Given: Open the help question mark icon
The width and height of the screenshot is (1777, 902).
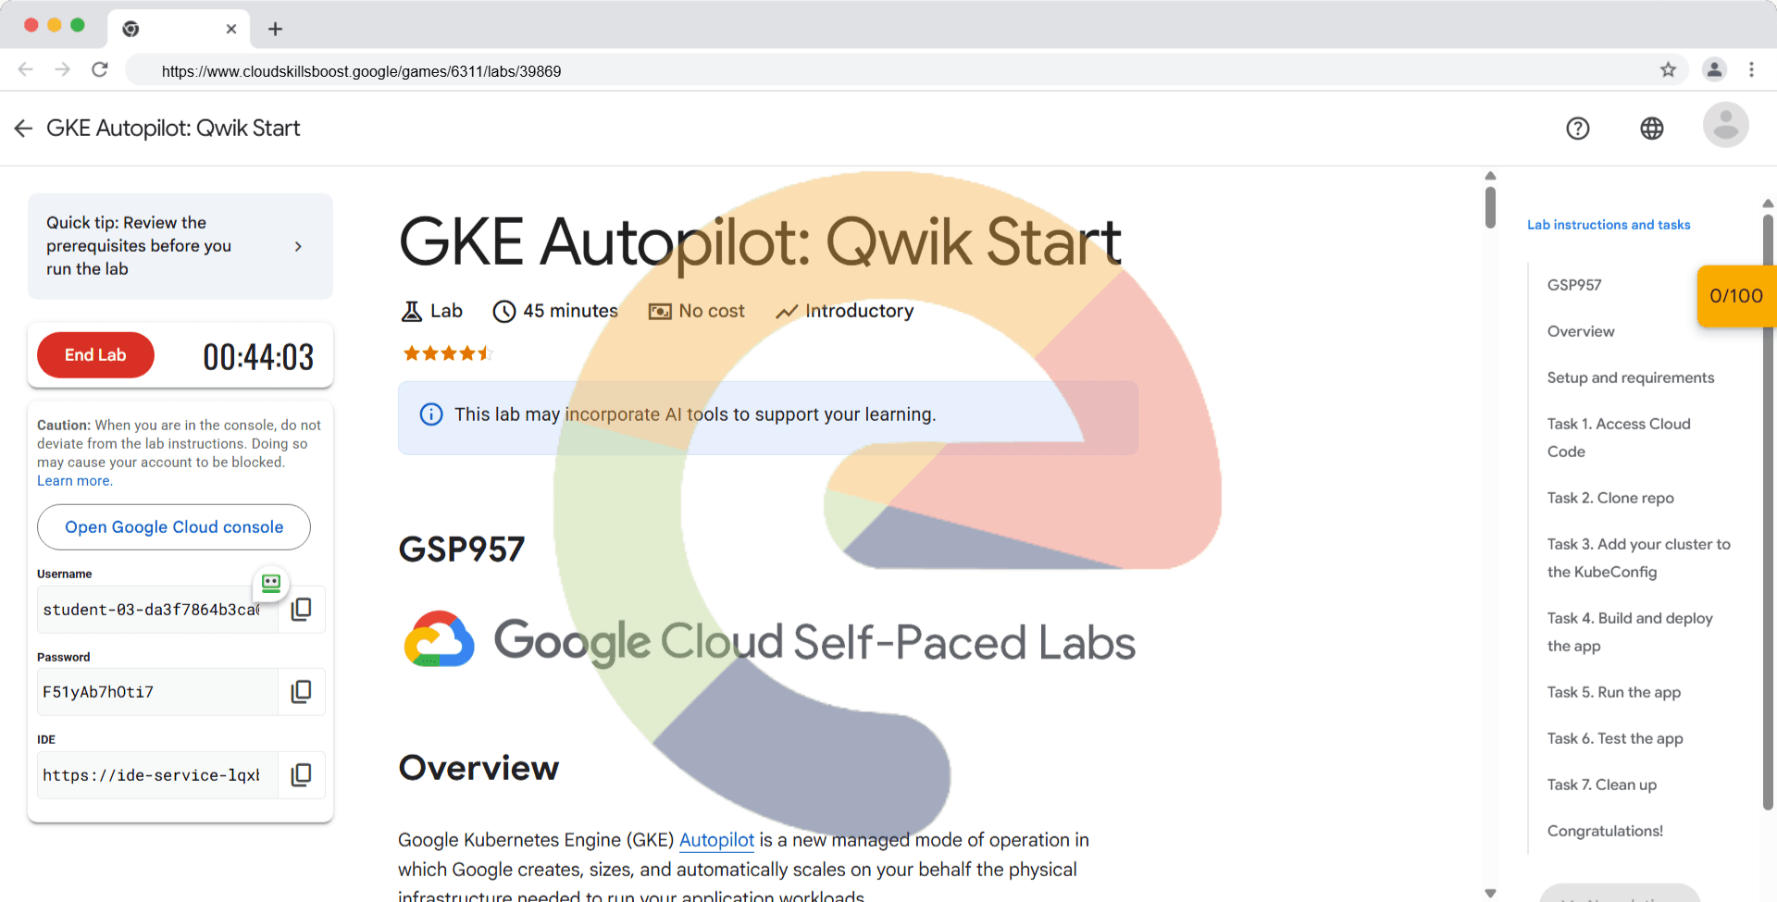Looking at the screenshot, I should [1577, 129].
